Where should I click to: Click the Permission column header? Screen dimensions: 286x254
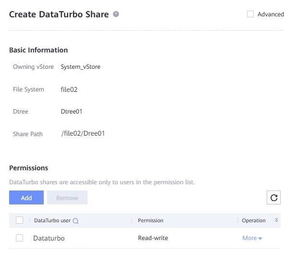(x=150, y=220)
